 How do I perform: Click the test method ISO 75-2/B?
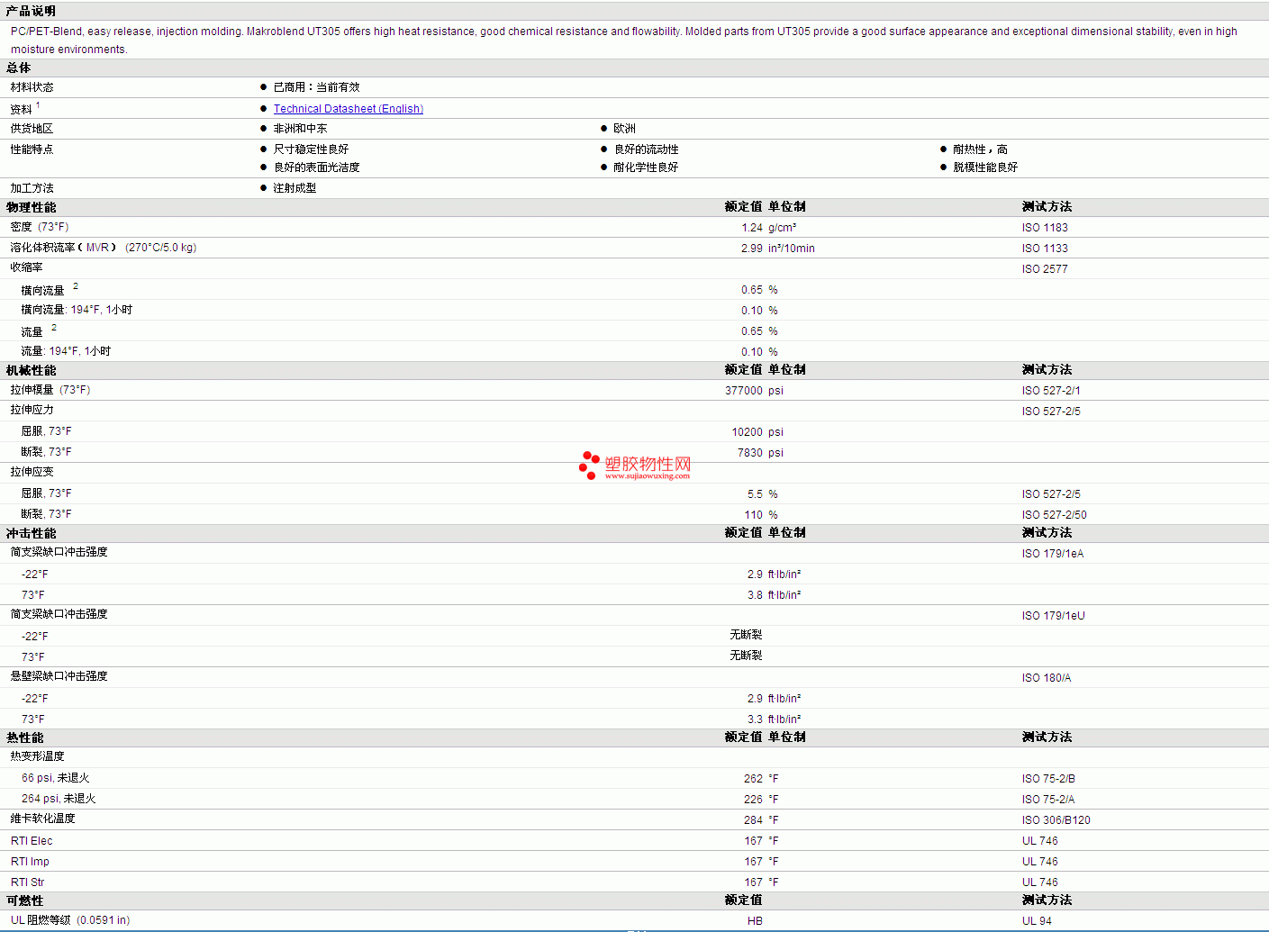pos(1048,779)
